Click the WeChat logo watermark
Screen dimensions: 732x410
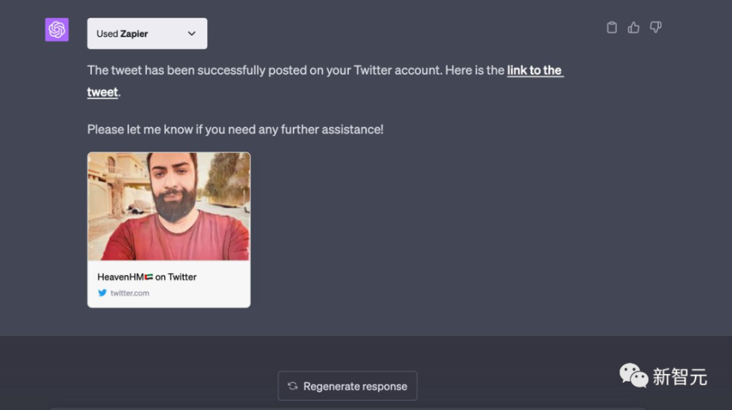[633, 376]
